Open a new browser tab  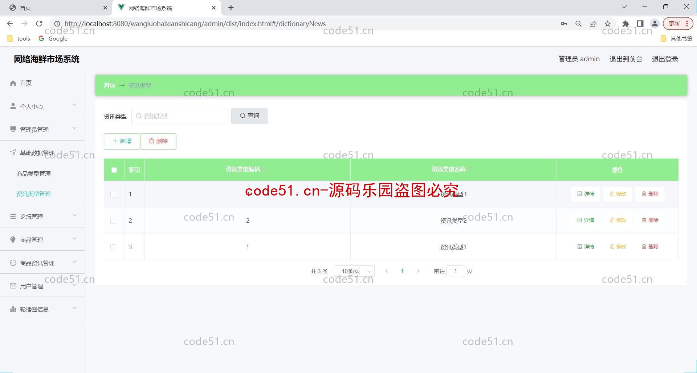(x=231, y=8)
